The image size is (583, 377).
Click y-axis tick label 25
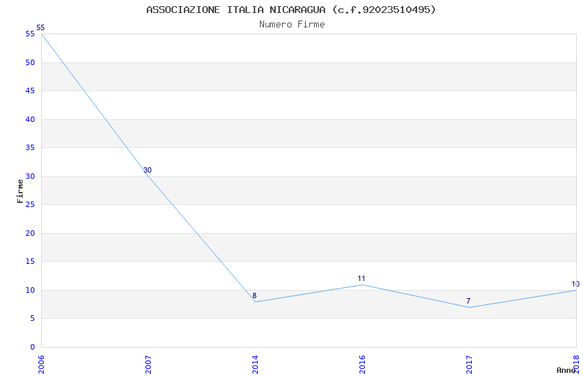tap(30, 205)
